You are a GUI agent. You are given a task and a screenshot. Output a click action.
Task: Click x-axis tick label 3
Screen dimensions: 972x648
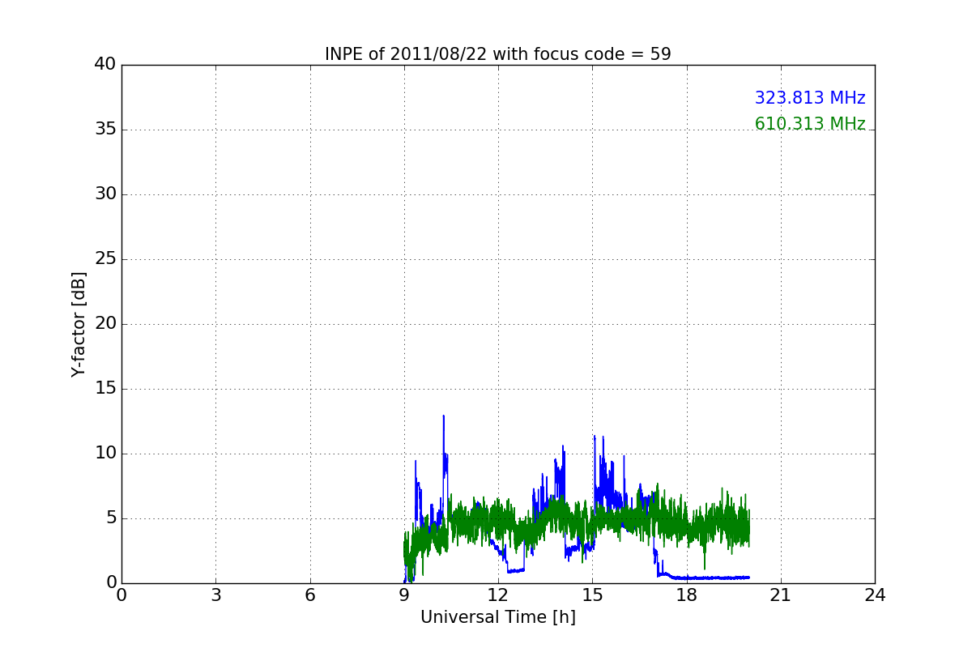(215, 595)
